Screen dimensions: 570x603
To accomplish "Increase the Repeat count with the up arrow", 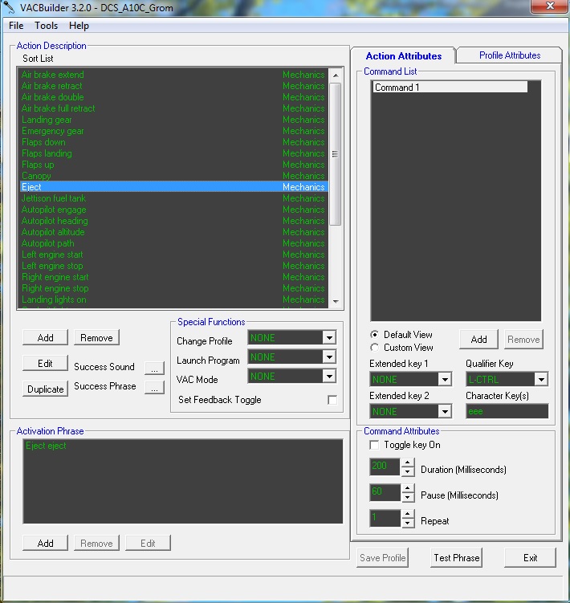I will click(x=407, y=514).
